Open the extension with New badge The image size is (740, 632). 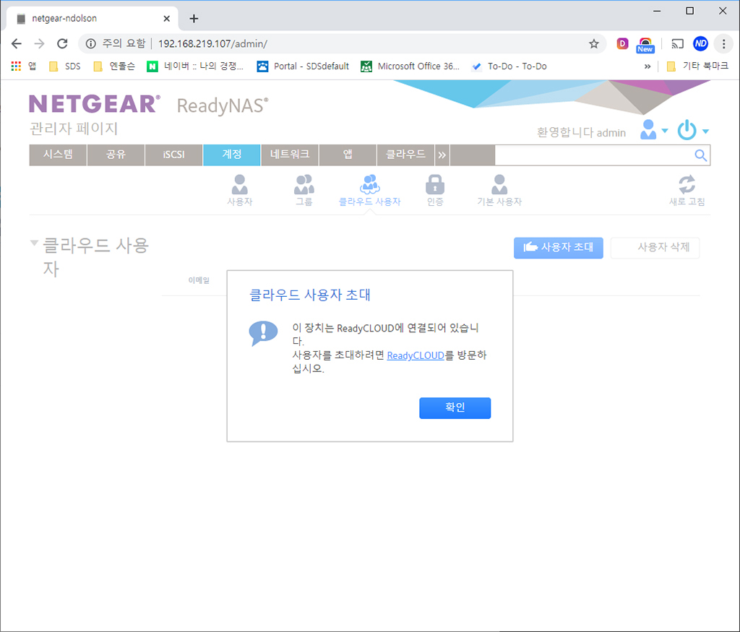pyautogui.click(x=645, y=45)
